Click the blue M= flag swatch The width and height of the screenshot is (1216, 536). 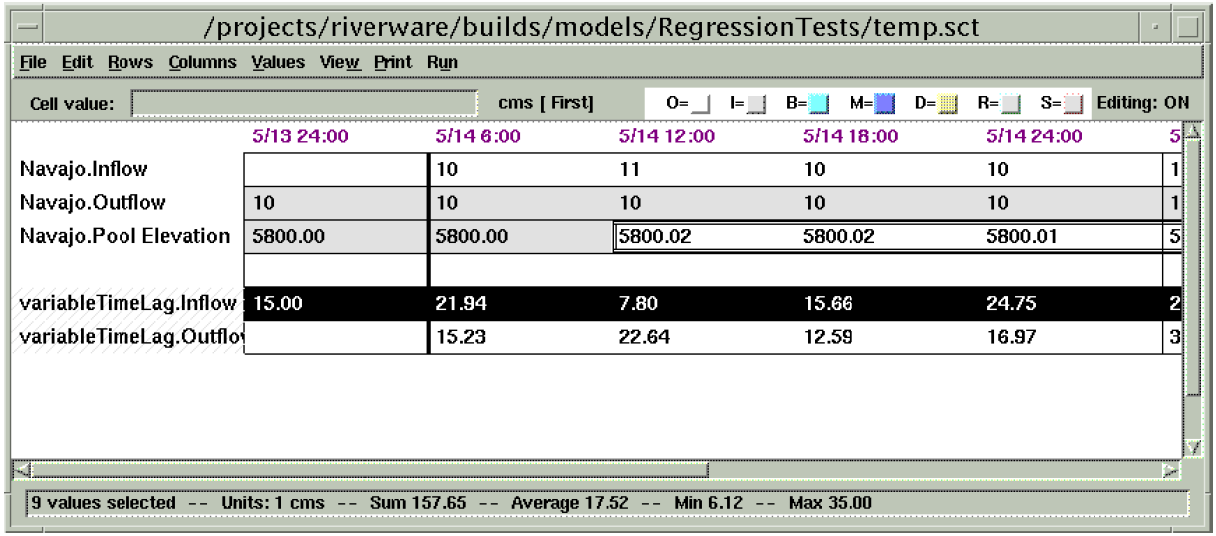click(885, 103)
